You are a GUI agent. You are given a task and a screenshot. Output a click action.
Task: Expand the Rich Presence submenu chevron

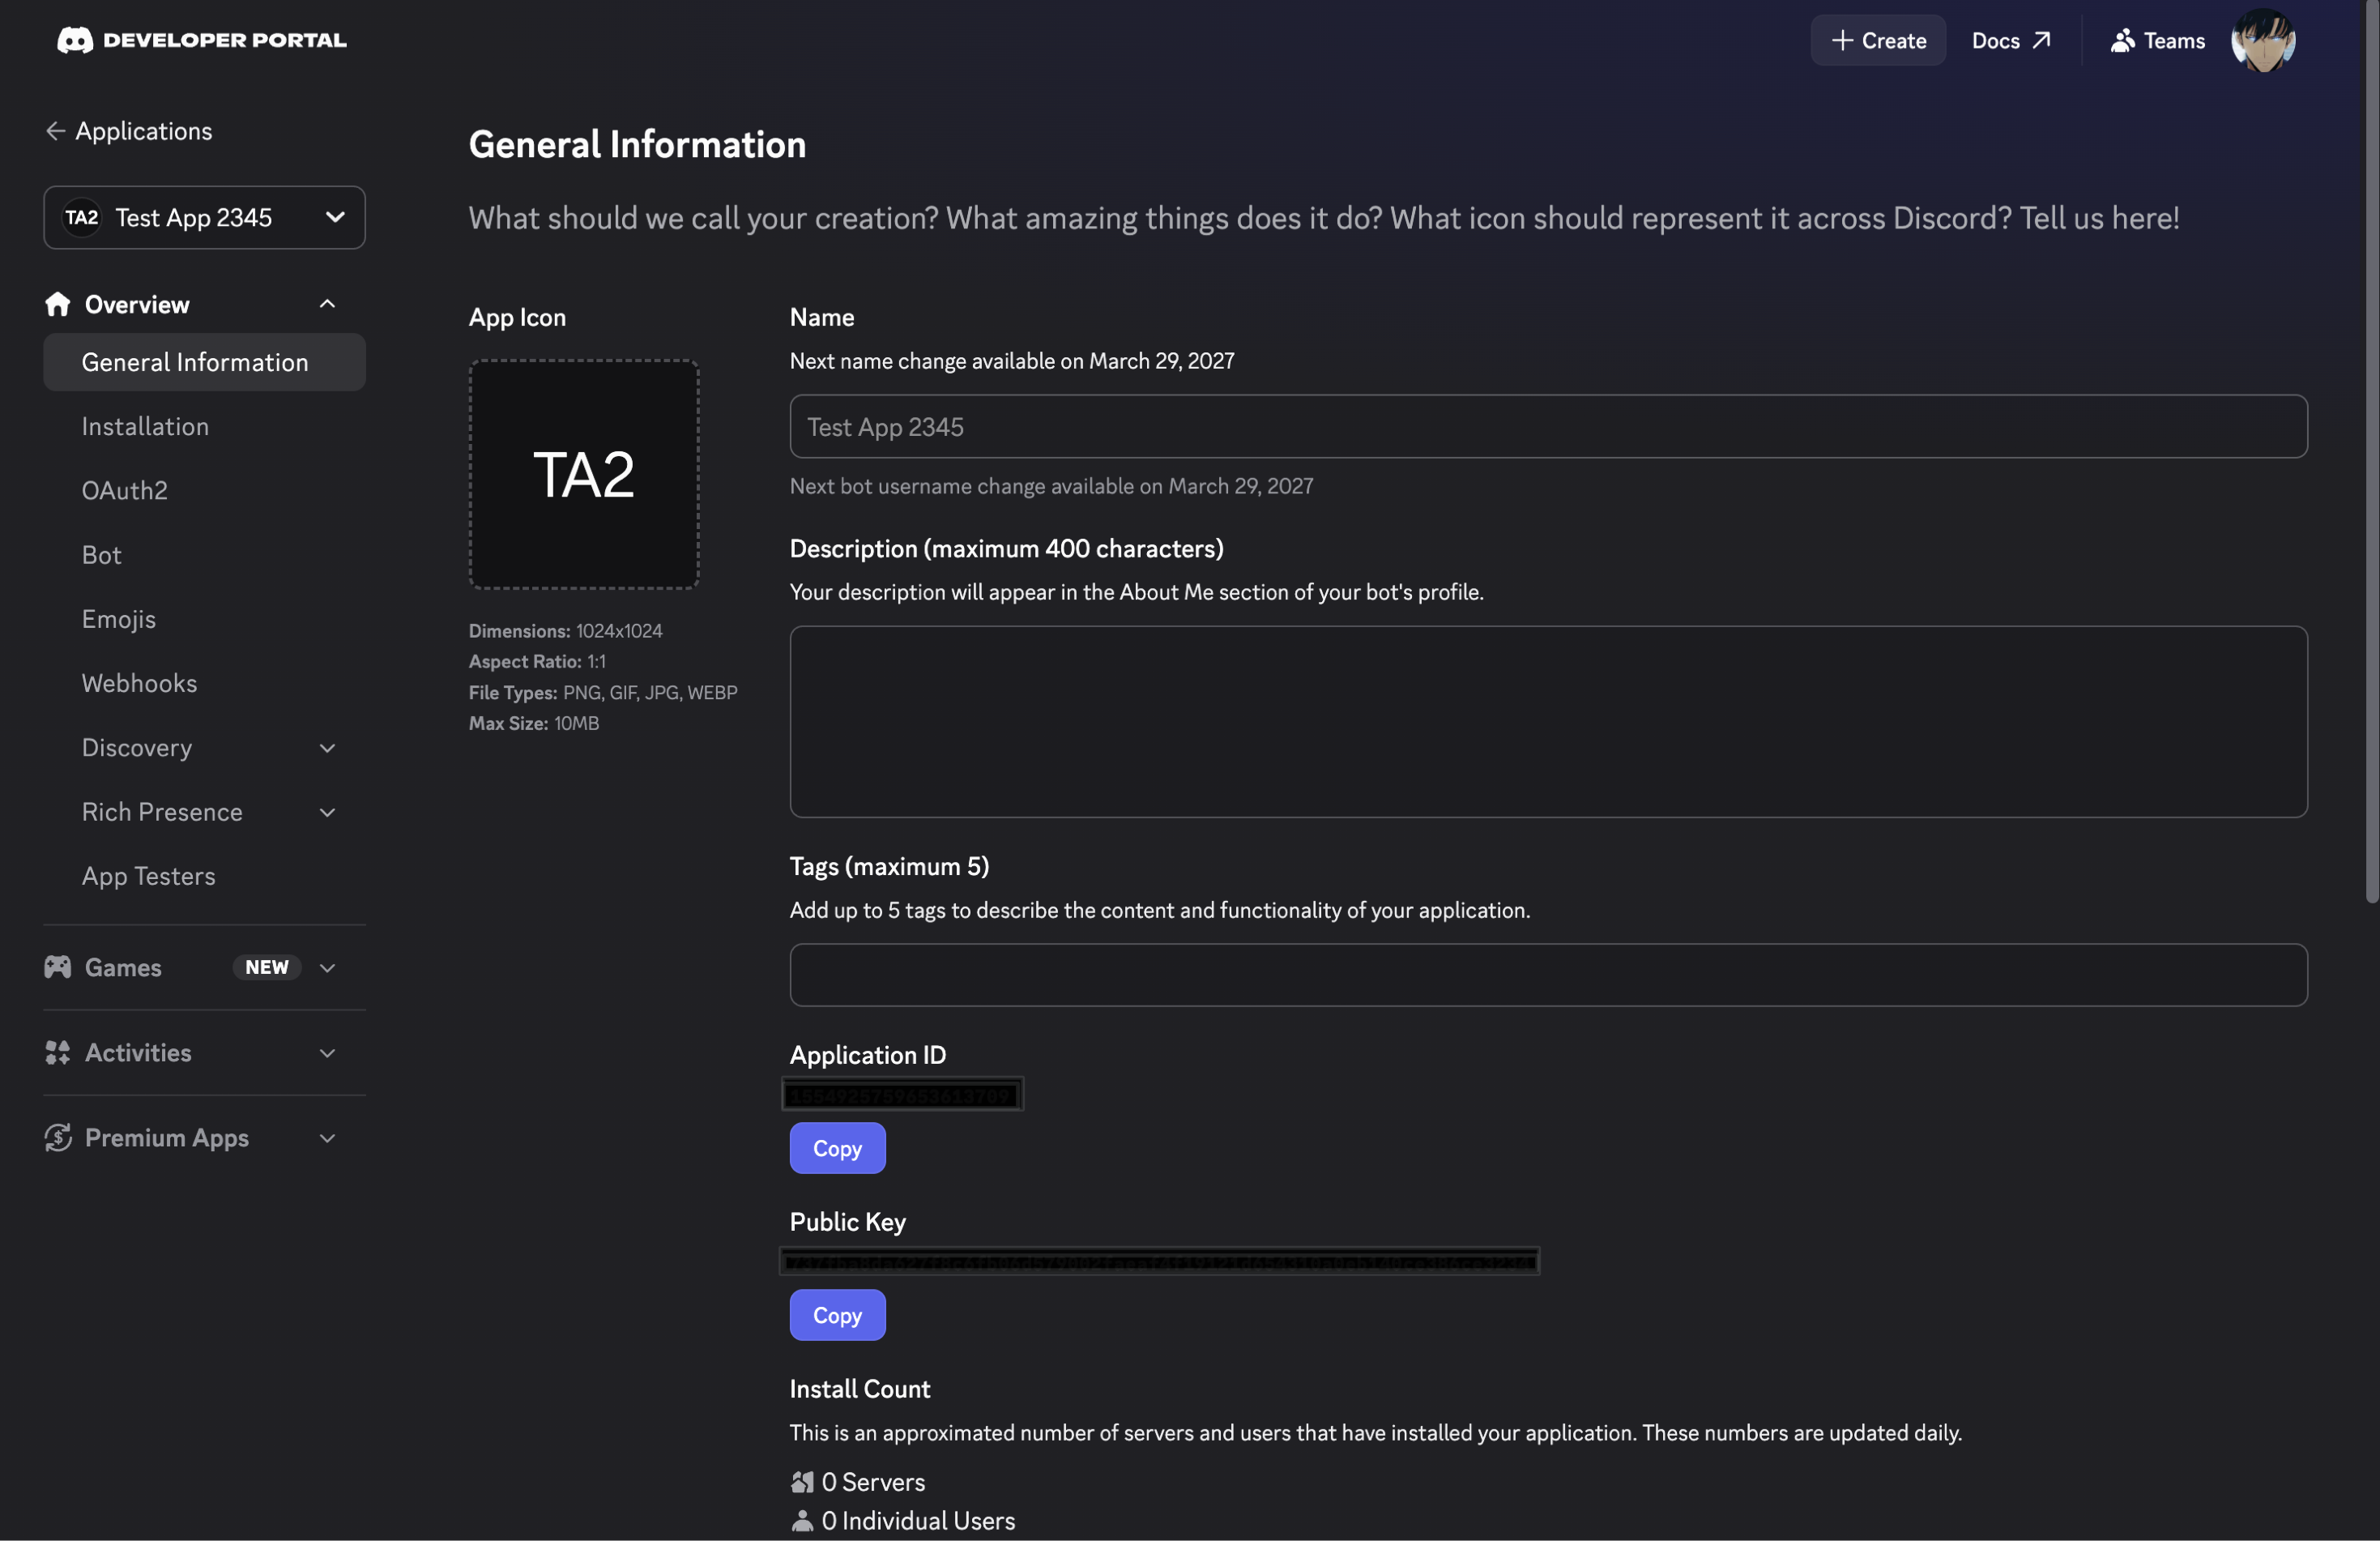point(327,812)
